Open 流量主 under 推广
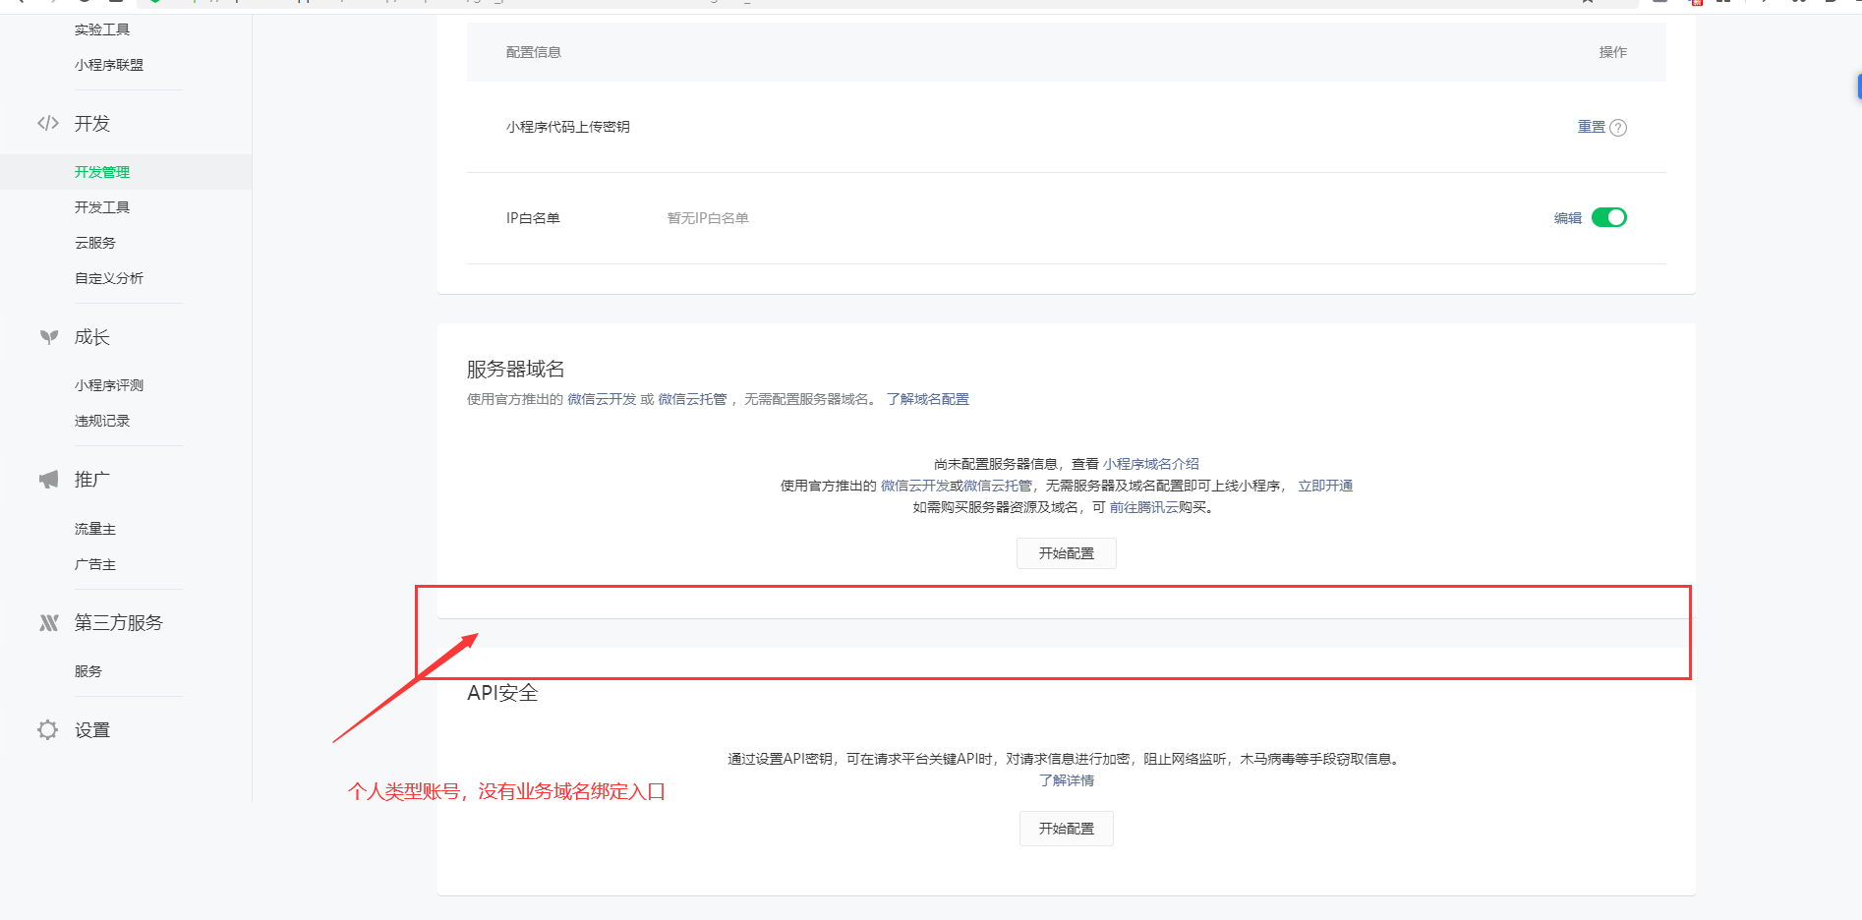 pyautogui.click(x=95, y=529)
